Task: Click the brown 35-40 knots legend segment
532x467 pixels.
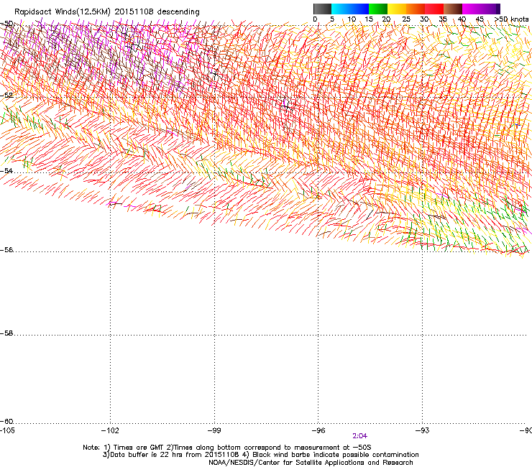Action: point(453,9)
